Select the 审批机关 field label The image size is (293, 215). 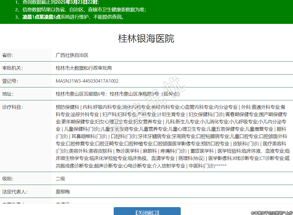(x=12, y=68)
